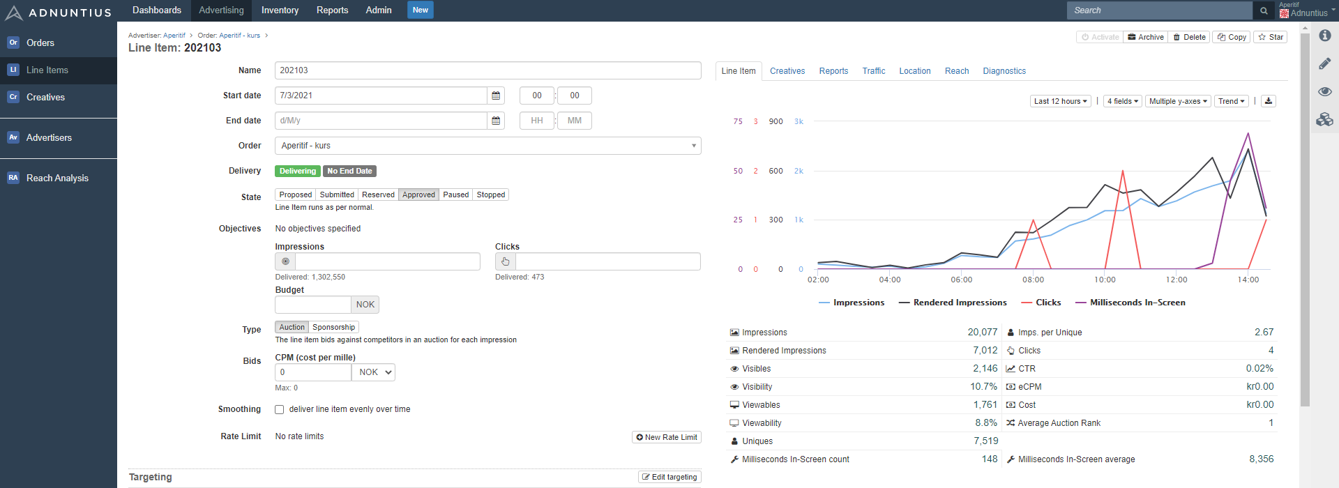This screenshot has width=1339, height=488.
Task: Open the Multiple y-axes dropdown
Action: (x=1178, y=101)
